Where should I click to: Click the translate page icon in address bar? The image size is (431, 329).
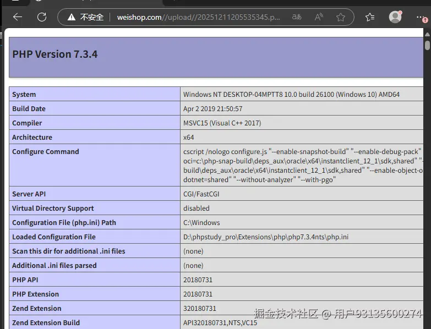pos(297,17)
